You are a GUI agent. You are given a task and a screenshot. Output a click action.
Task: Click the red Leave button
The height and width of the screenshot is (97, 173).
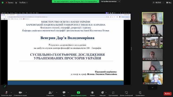tap(168, 94)
